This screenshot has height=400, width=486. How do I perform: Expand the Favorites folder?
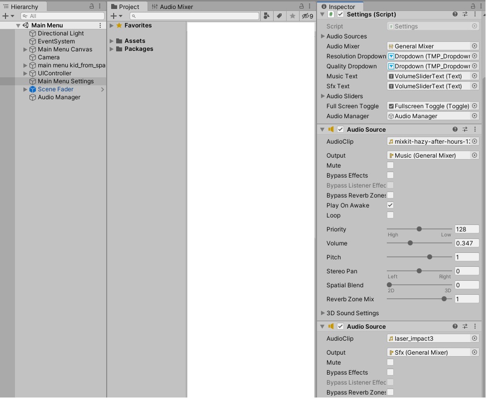pos(112,25)
